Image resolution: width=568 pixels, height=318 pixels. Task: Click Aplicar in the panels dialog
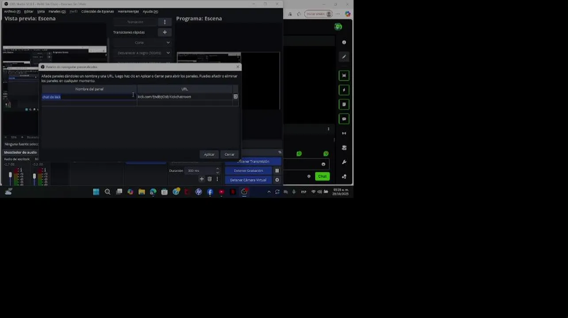209,155
